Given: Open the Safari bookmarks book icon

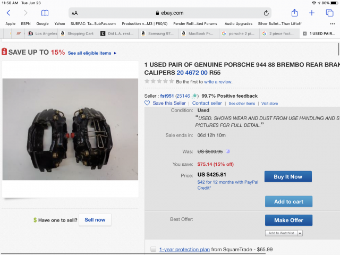Looking at the screenshot, I should [45, 13].
